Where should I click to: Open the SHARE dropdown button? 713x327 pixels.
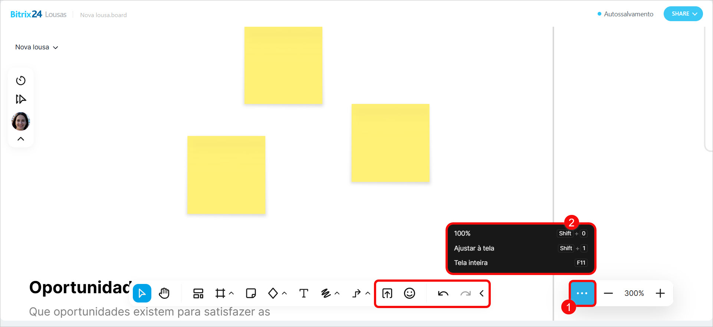pyautogui.click(x=683, y=14)
